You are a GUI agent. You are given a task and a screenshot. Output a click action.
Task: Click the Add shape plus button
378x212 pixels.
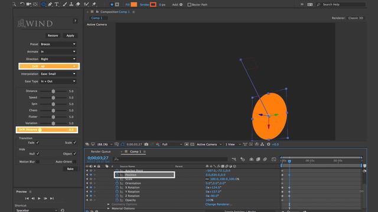click(181, 5)
